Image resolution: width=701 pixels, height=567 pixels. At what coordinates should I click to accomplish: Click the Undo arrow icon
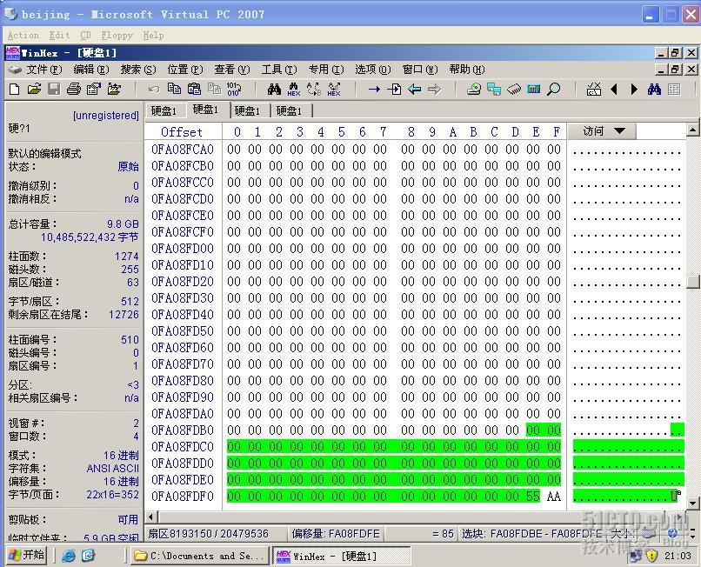point(153,89)
